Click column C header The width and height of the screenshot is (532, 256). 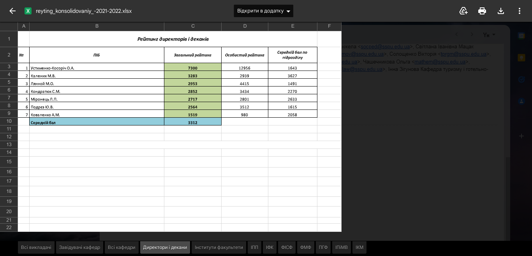pos(193,26)
